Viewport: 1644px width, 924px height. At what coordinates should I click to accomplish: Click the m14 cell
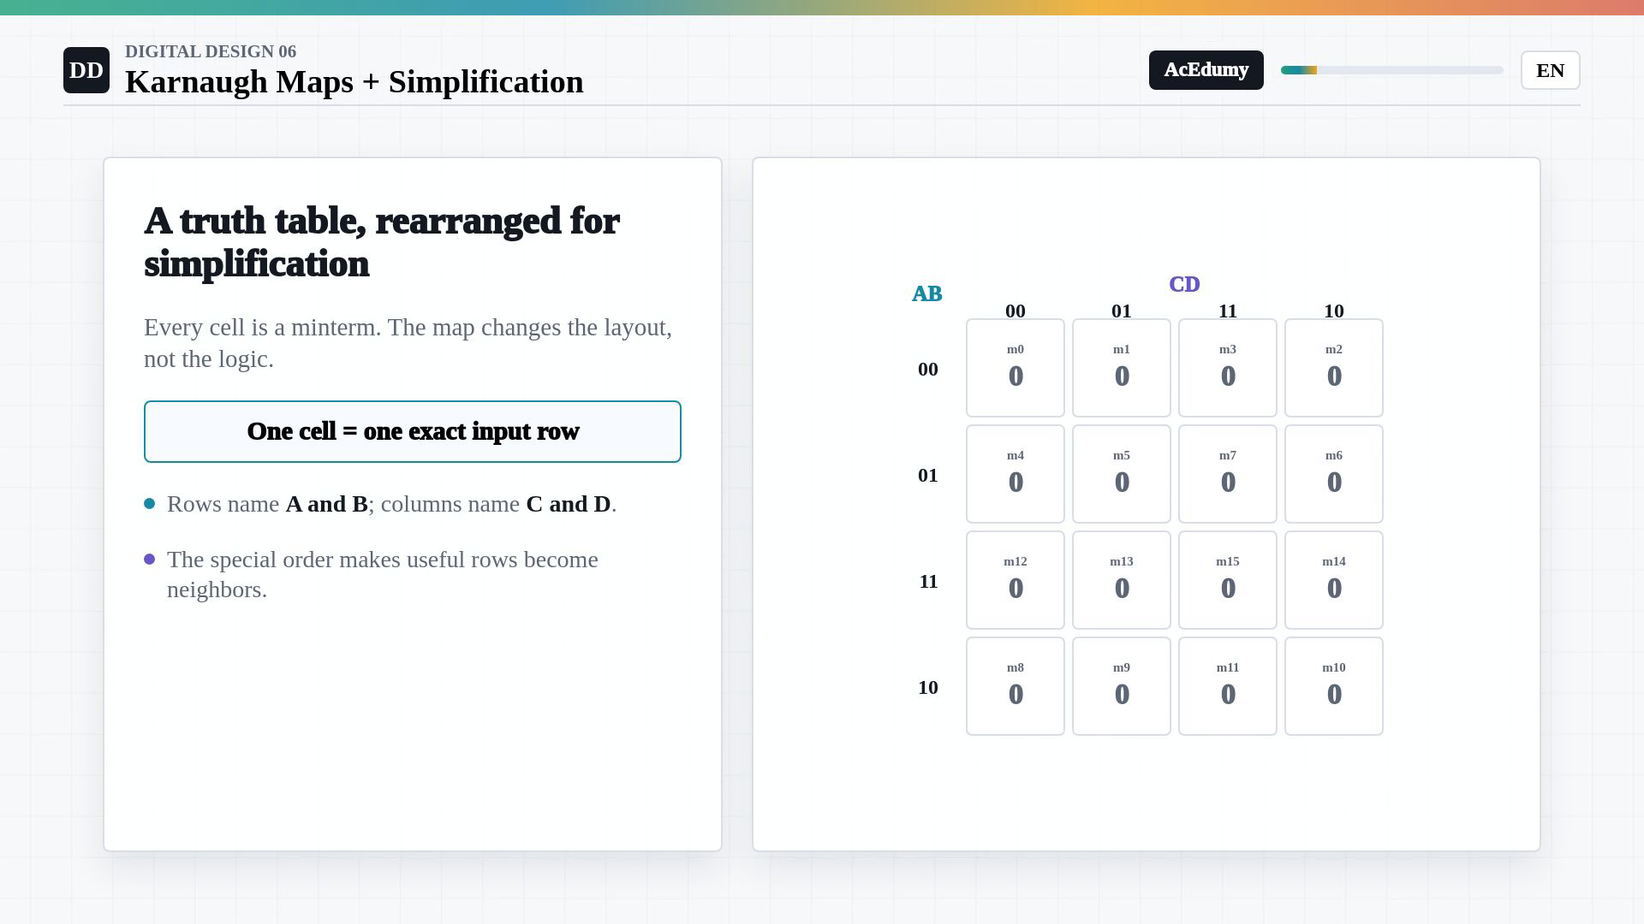[x=1334, y=580]
